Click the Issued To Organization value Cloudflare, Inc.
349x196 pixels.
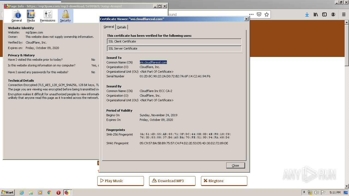pos(150,67)
